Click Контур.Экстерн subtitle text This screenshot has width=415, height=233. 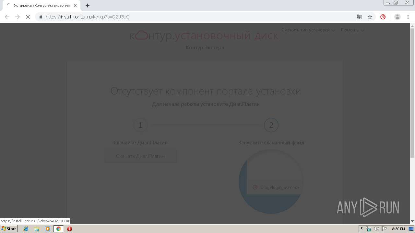pos(205,48)
